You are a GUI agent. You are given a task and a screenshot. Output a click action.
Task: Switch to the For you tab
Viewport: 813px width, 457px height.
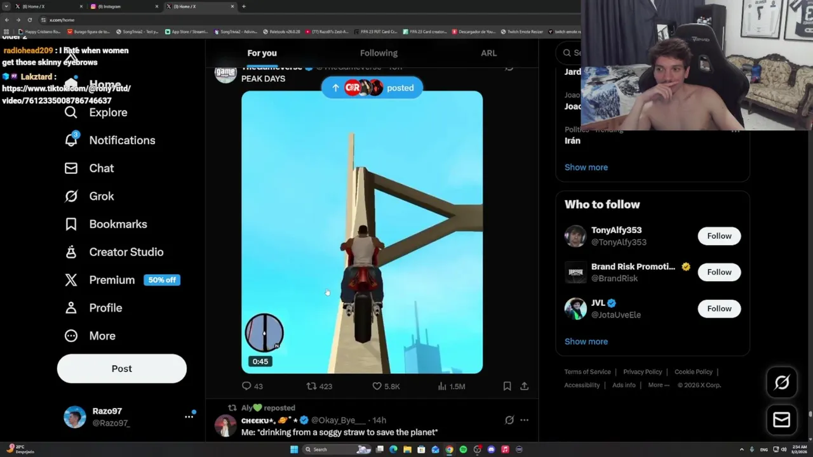tap(262, 53)
